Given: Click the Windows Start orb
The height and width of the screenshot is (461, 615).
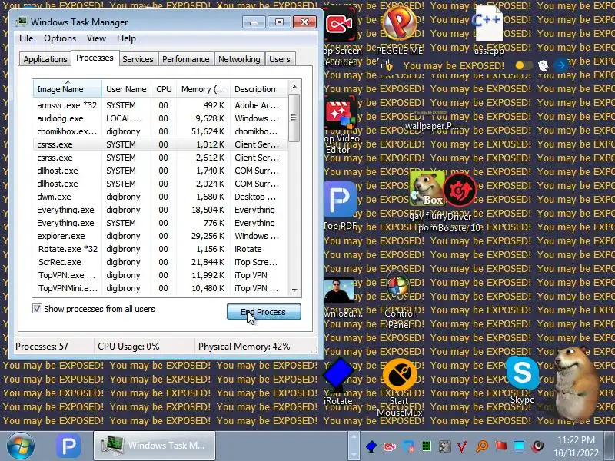Looking at the screenshot, I should [21, 446].
